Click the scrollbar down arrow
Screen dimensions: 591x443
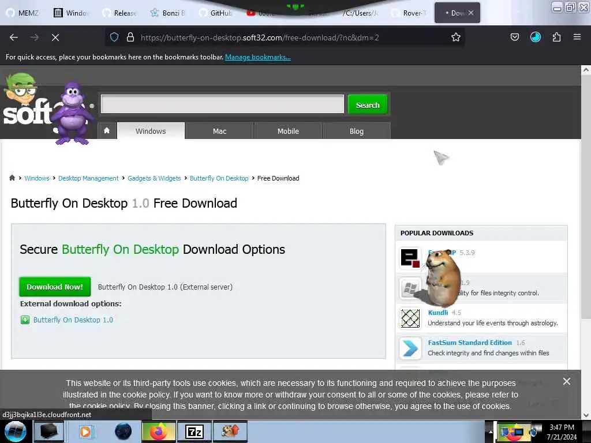pos(586,415)
